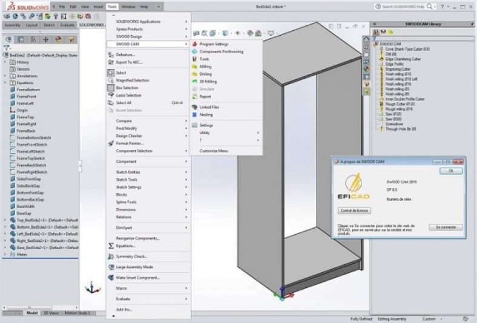
Task: Click the Magnified Selection icon
Action: (x=111, y=80)
